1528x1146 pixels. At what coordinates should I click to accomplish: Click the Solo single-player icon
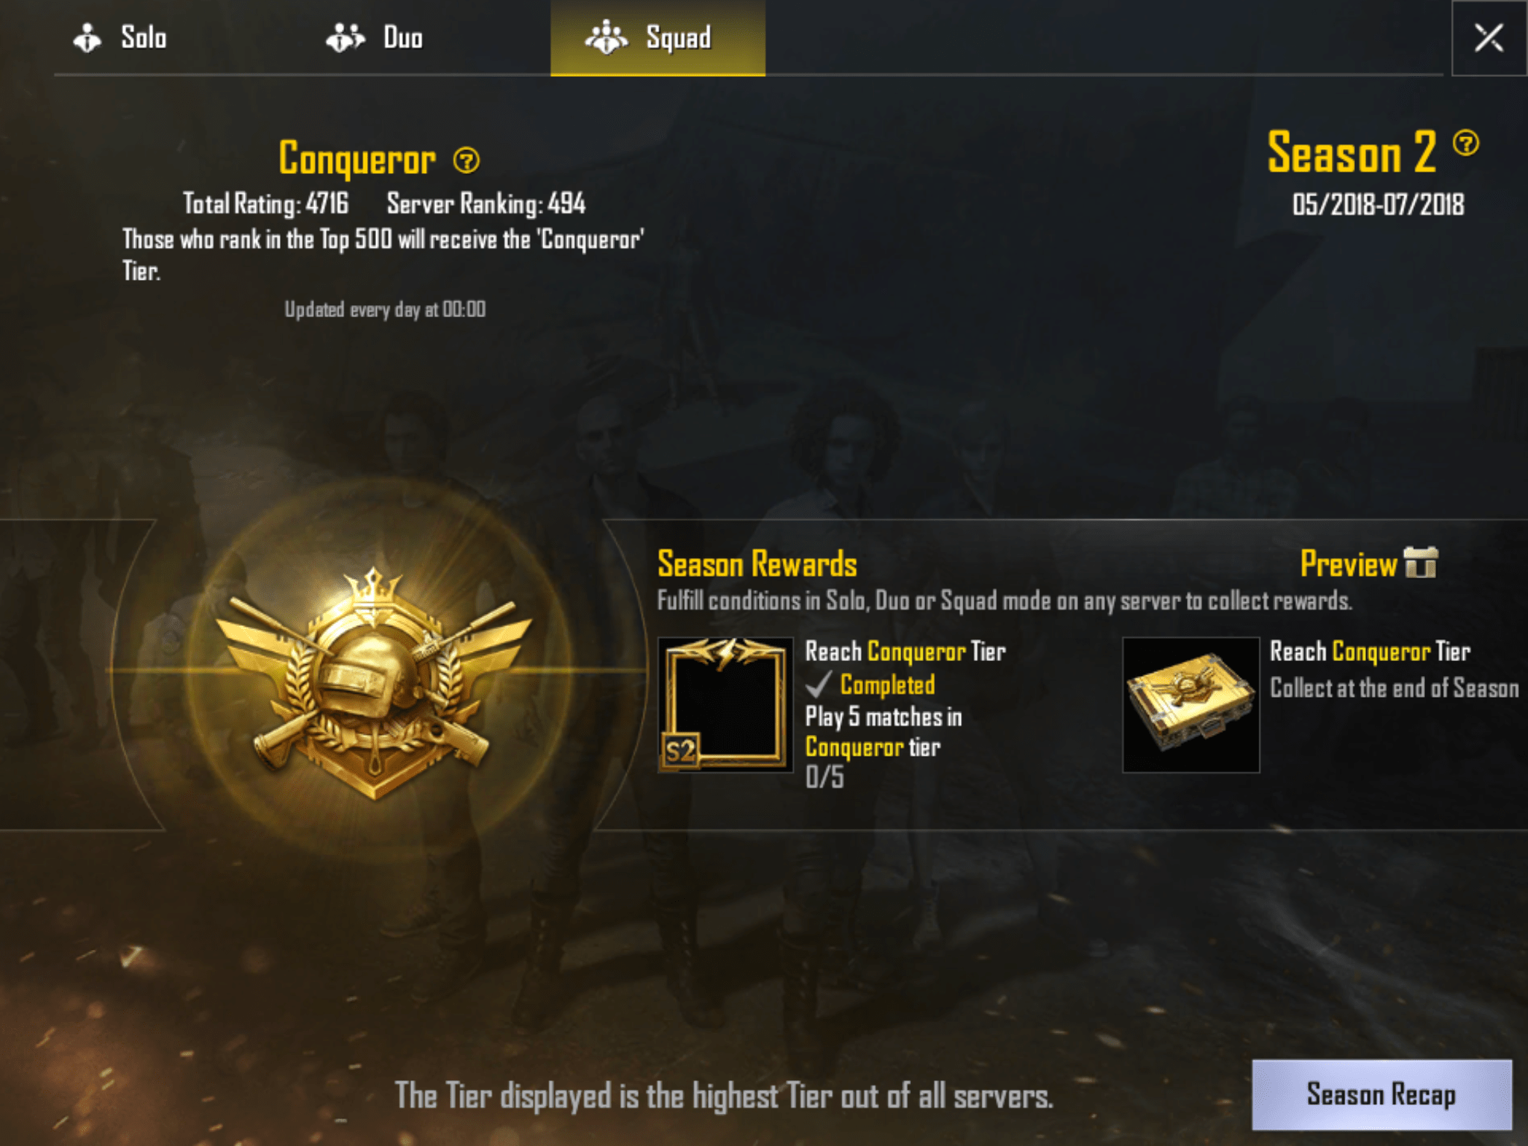87,37
